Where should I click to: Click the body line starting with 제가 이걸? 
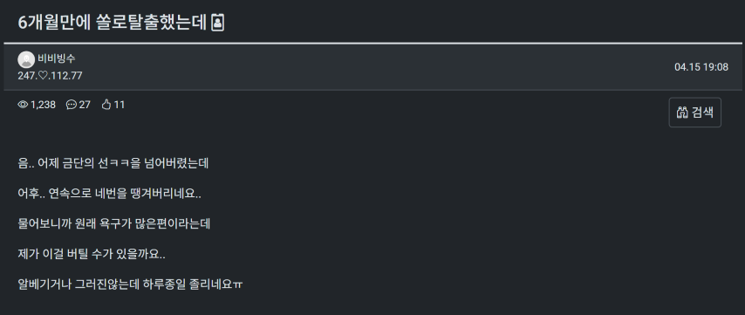pyautogui.click(x=92, y=254)
